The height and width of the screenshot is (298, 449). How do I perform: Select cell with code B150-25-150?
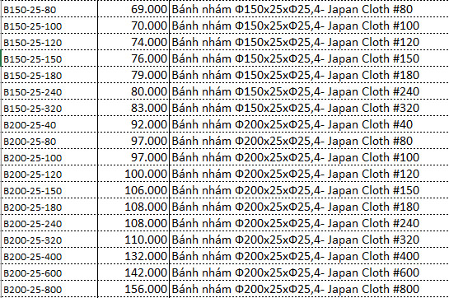tap(49, 58)
